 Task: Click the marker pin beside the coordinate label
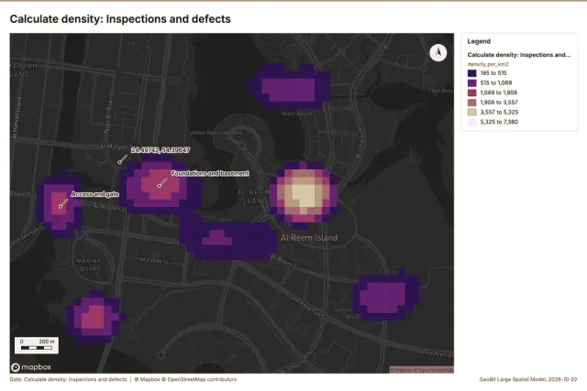click(x=120, y=162)
